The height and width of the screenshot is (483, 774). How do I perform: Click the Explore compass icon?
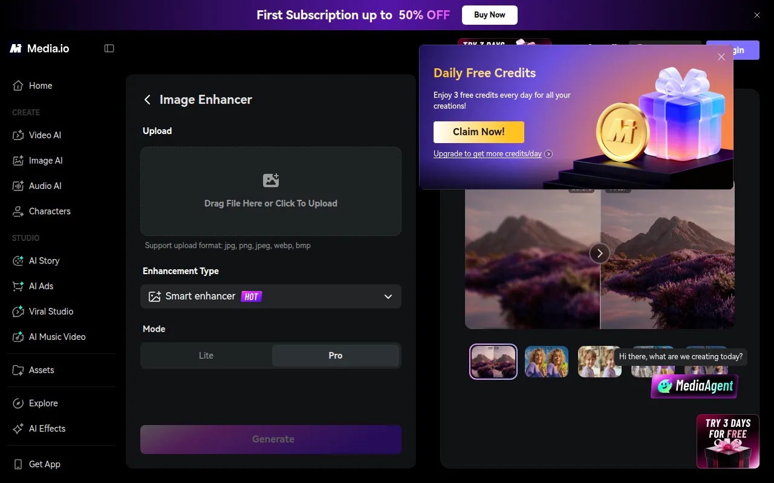click(x=18, y=403)
